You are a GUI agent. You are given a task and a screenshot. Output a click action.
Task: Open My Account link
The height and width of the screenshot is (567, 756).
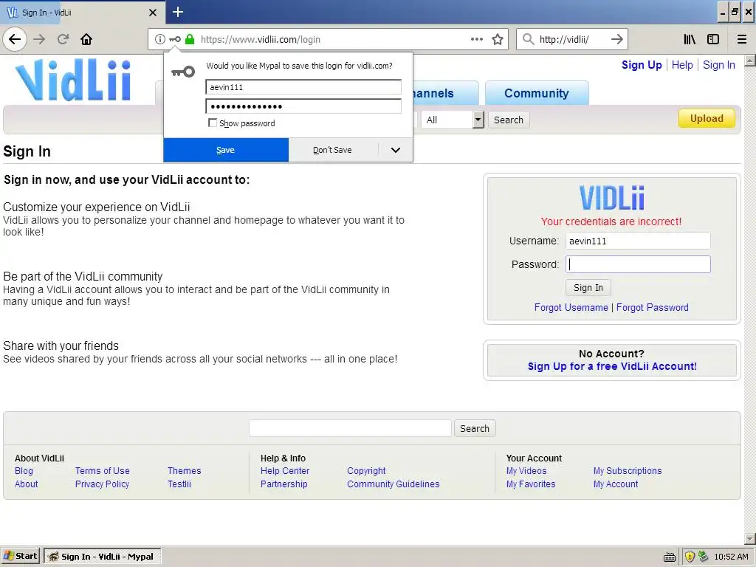click(616, 484)
